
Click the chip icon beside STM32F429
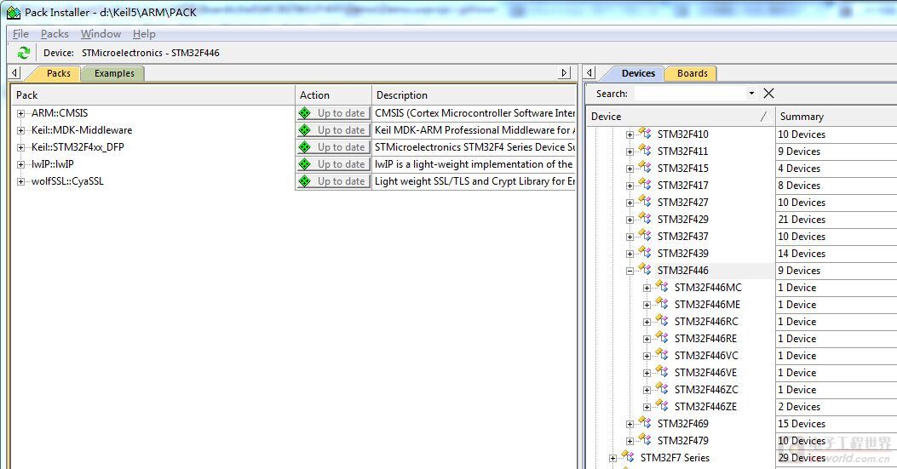(645, 219)
